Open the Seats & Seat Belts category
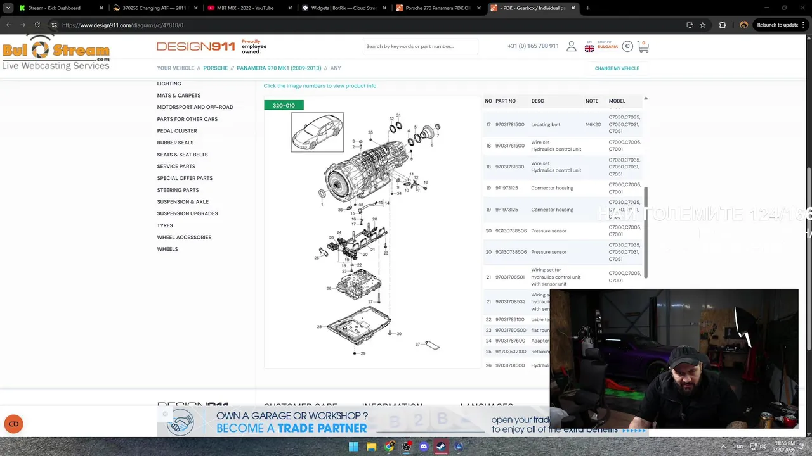 pyautogui.click(x=182, y=155)
